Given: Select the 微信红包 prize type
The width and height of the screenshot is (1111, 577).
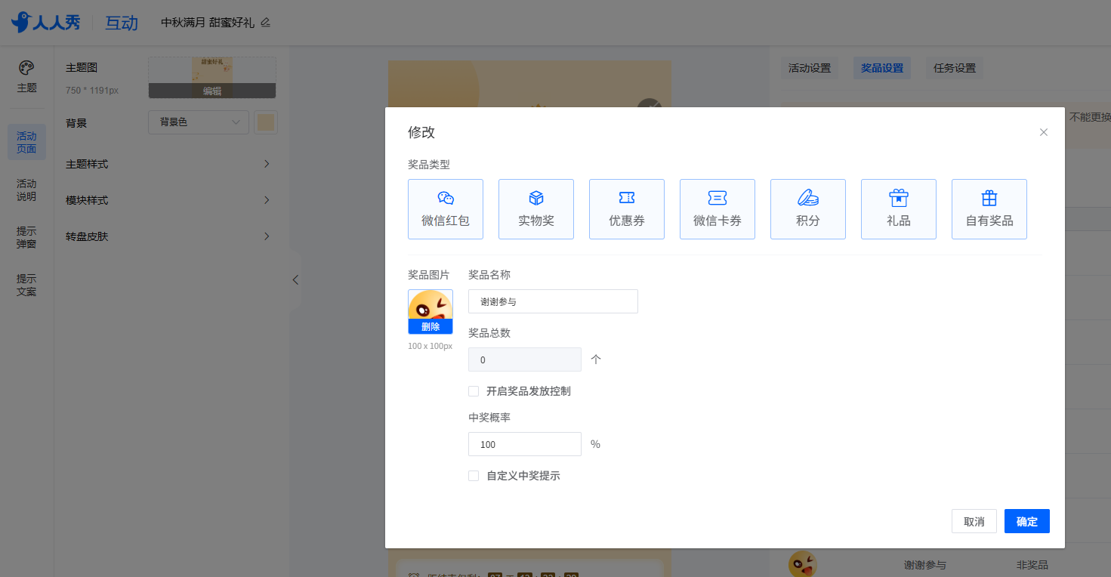Looking at the screenshot, I should pos(446,209).
